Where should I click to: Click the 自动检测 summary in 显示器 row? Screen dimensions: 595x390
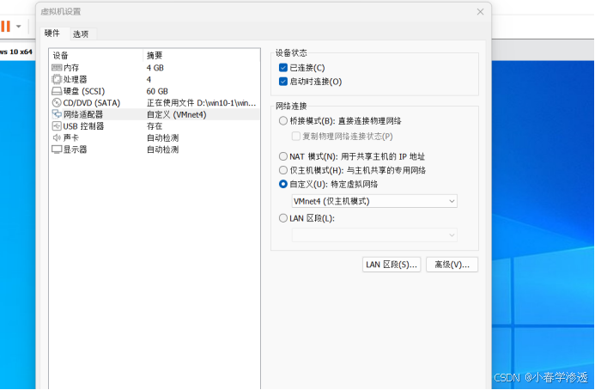click(162, 149)
